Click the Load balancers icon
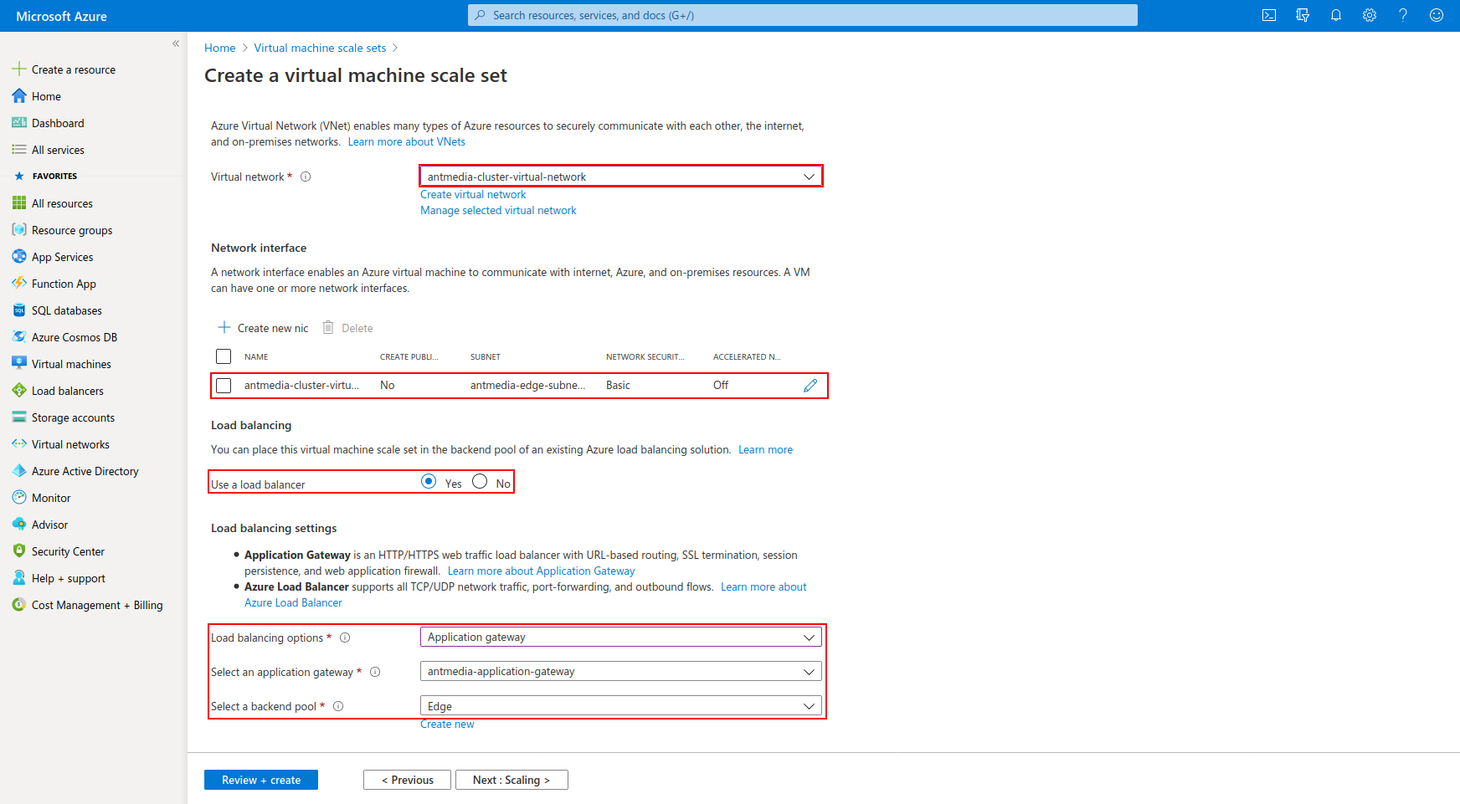The width and height of the screenshot is (1460, 804). pyautogui.click(x=19, y=391)
